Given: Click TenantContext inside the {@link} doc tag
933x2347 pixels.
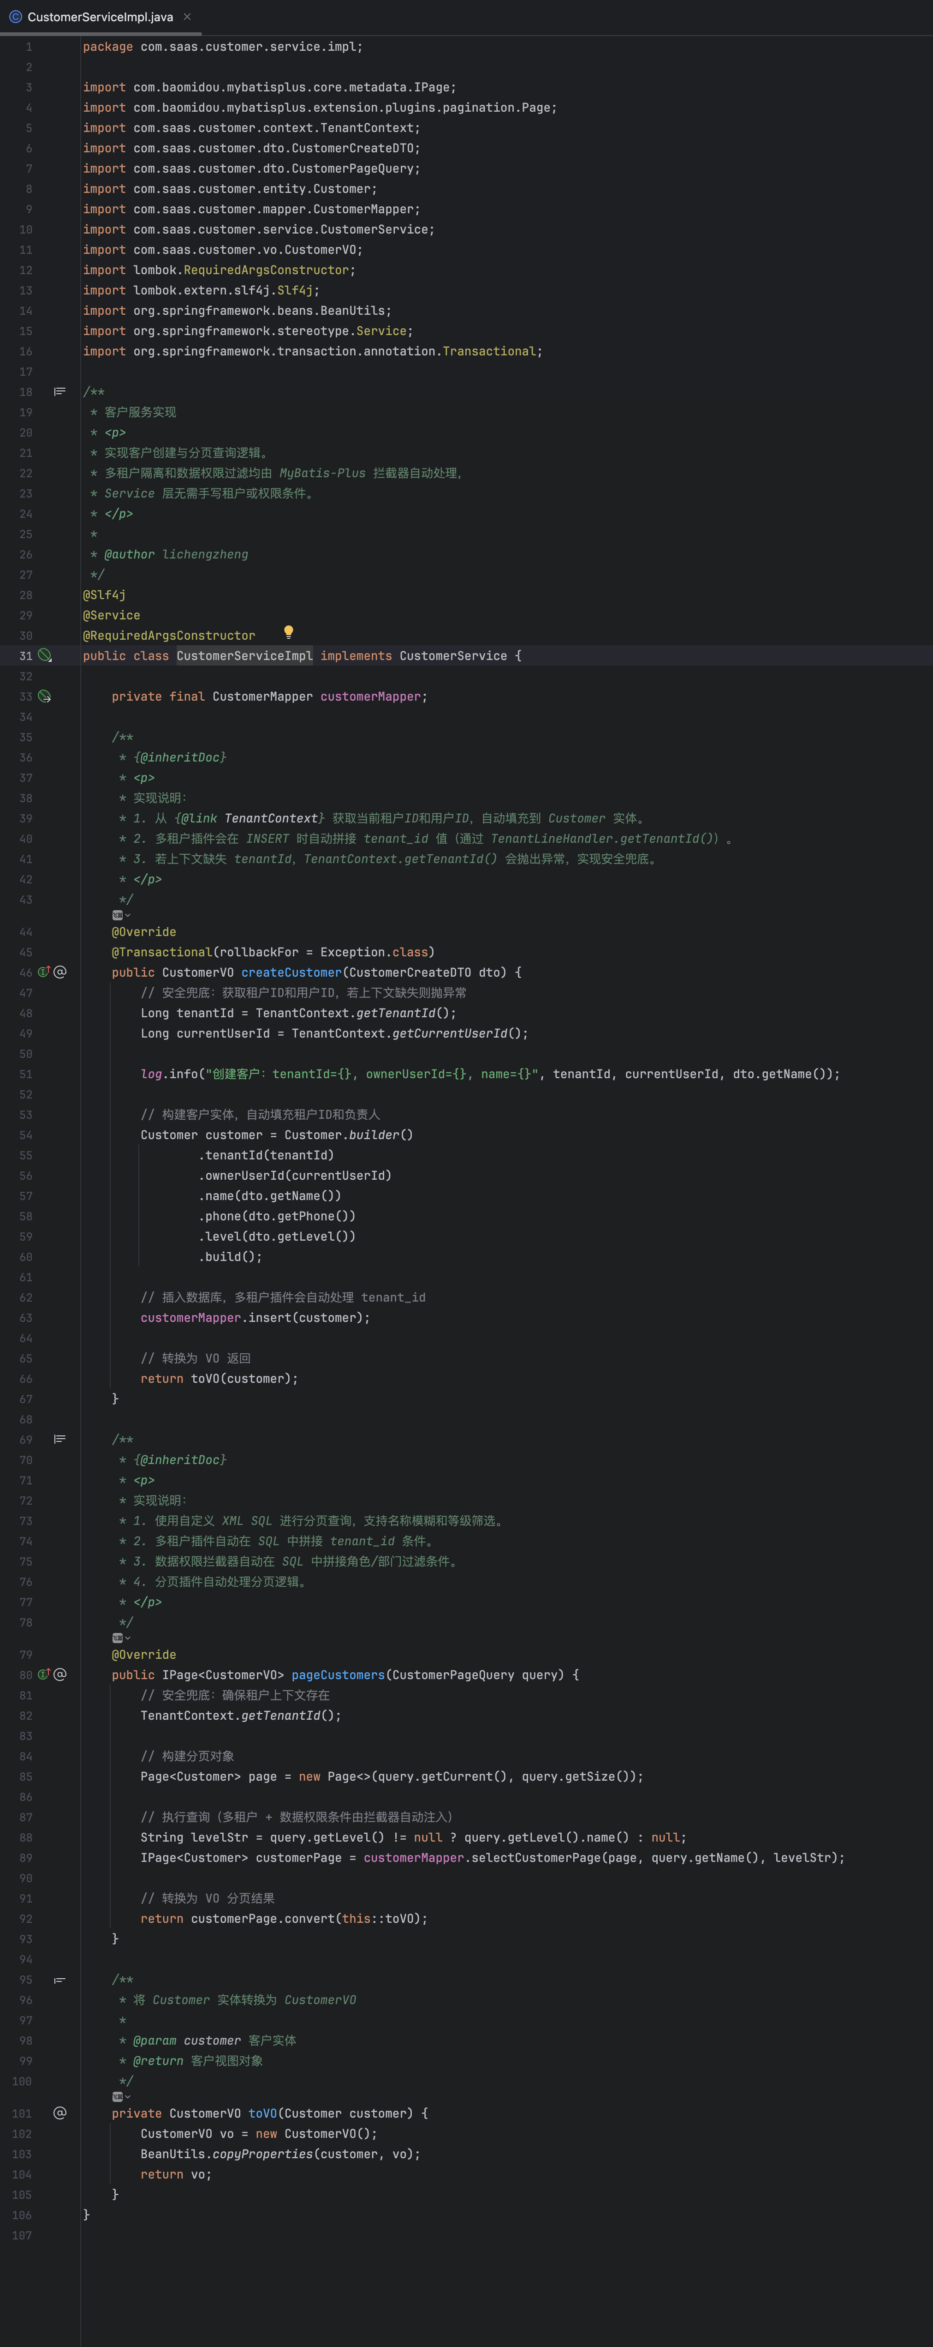Looking at the screenshot, I should pos(270,818).
